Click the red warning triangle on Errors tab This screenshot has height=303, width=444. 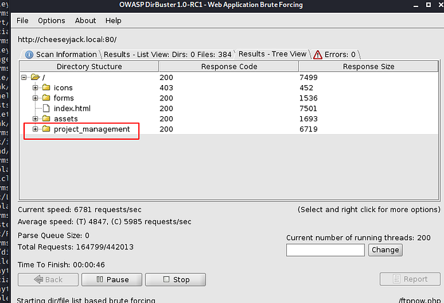318,55
